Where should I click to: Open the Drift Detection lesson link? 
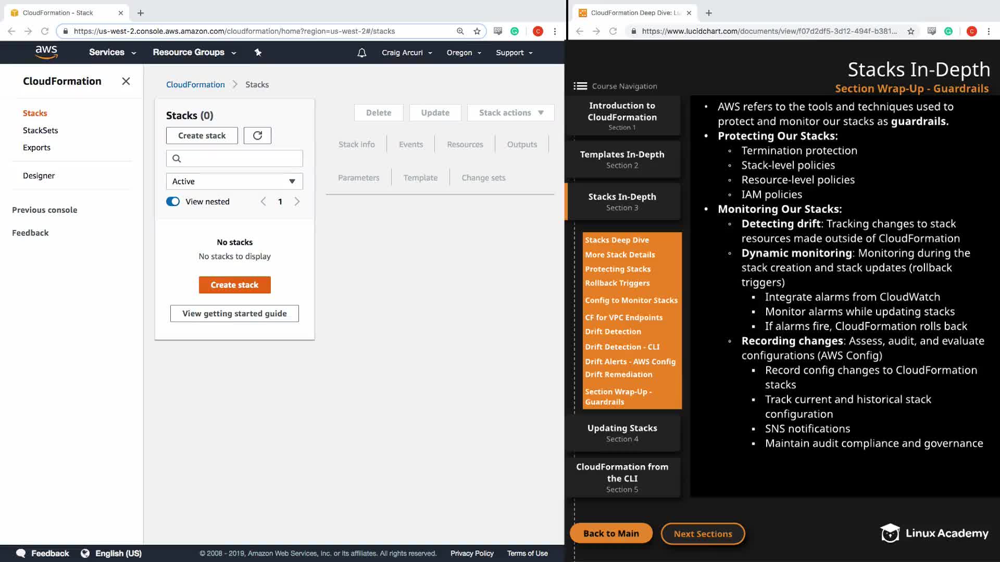click(x=612, y=331)
